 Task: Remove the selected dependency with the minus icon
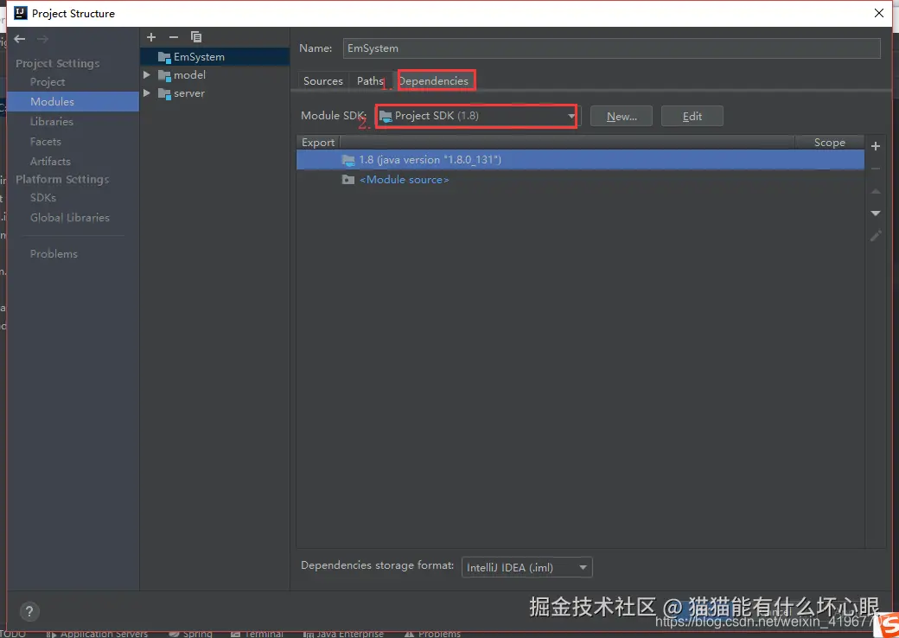coord(876,169)
